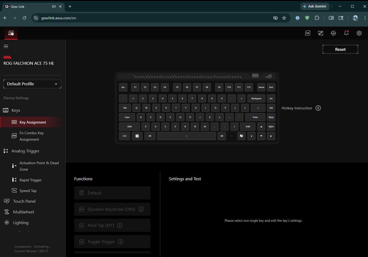Select the Windows logo key on keyboard
Screen dimensions: 368x257
137,136
